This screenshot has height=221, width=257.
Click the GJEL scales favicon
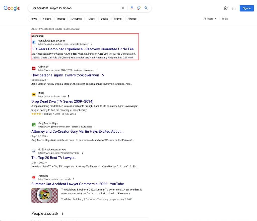pyautogui.click(x=34, y=151)
